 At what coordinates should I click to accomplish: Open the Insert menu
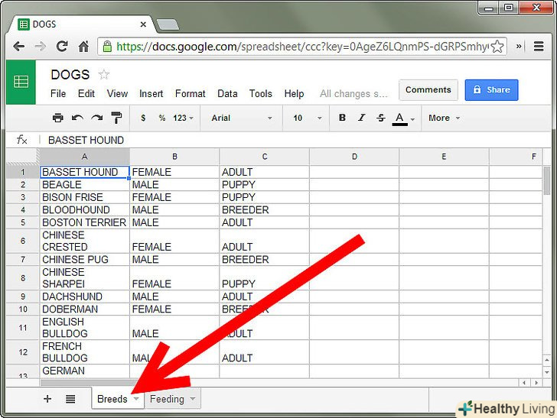[151, 94]
